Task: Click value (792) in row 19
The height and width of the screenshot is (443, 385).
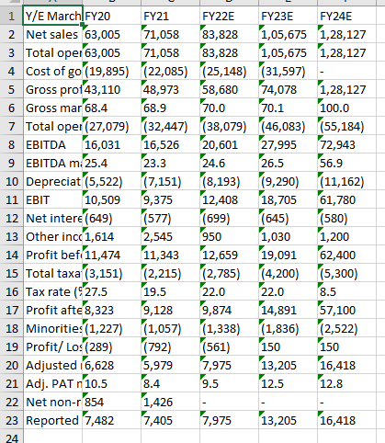Action: coord(170,346)
